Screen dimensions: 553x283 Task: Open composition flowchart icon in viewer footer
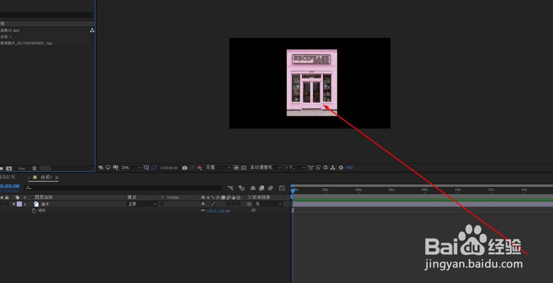(x=333, y=168)
